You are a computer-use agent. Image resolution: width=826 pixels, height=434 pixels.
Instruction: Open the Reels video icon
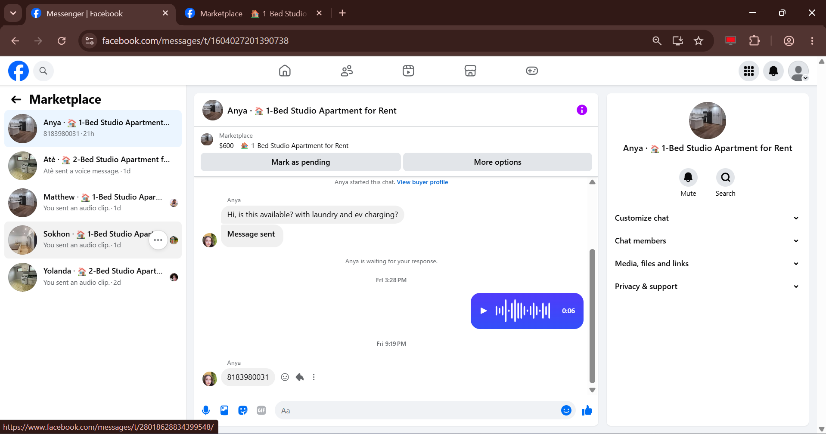click(408, 71)
